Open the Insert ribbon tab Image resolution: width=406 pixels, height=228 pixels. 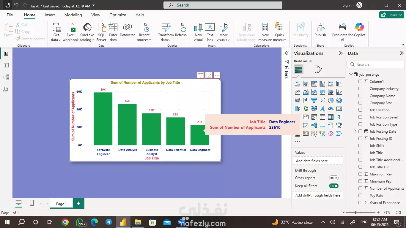[50, 15]
